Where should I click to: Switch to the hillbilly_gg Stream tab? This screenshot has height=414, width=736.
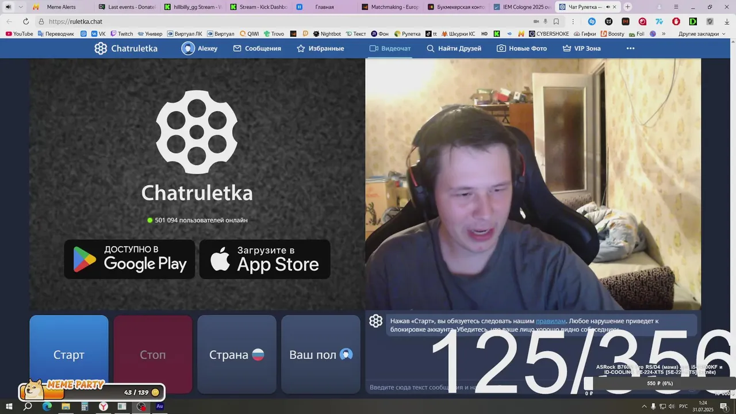point(193,7)
